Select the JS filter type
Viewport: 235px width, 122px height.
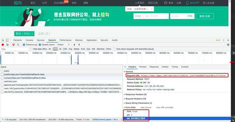(x=60, y=49)
